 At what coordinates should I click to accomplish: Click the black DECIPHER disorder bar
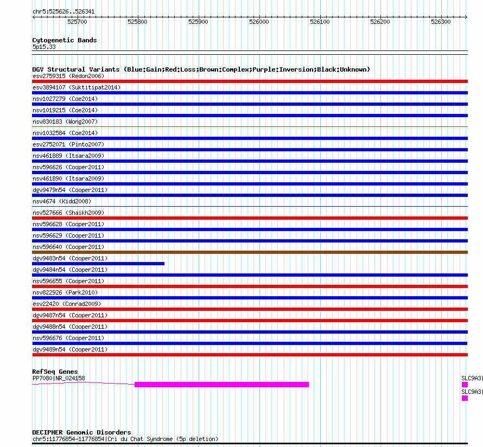point(250,444)
